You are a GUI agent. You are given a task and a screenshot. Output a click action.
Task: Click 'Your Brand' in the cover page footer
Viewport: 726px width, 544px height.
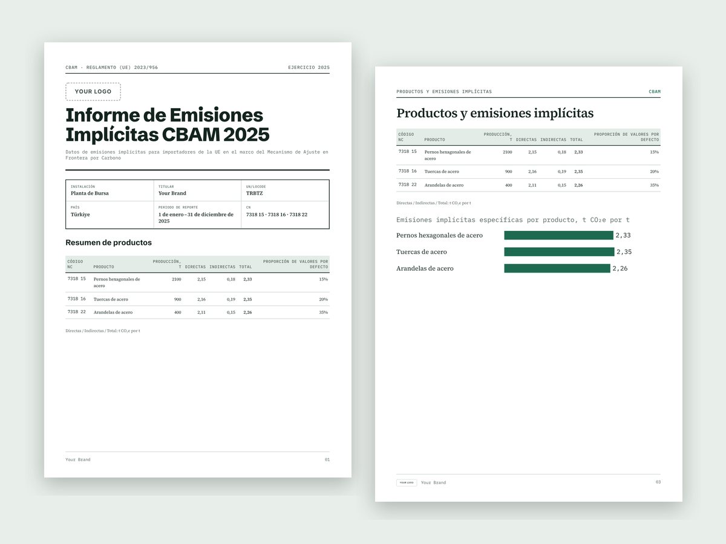78,460
